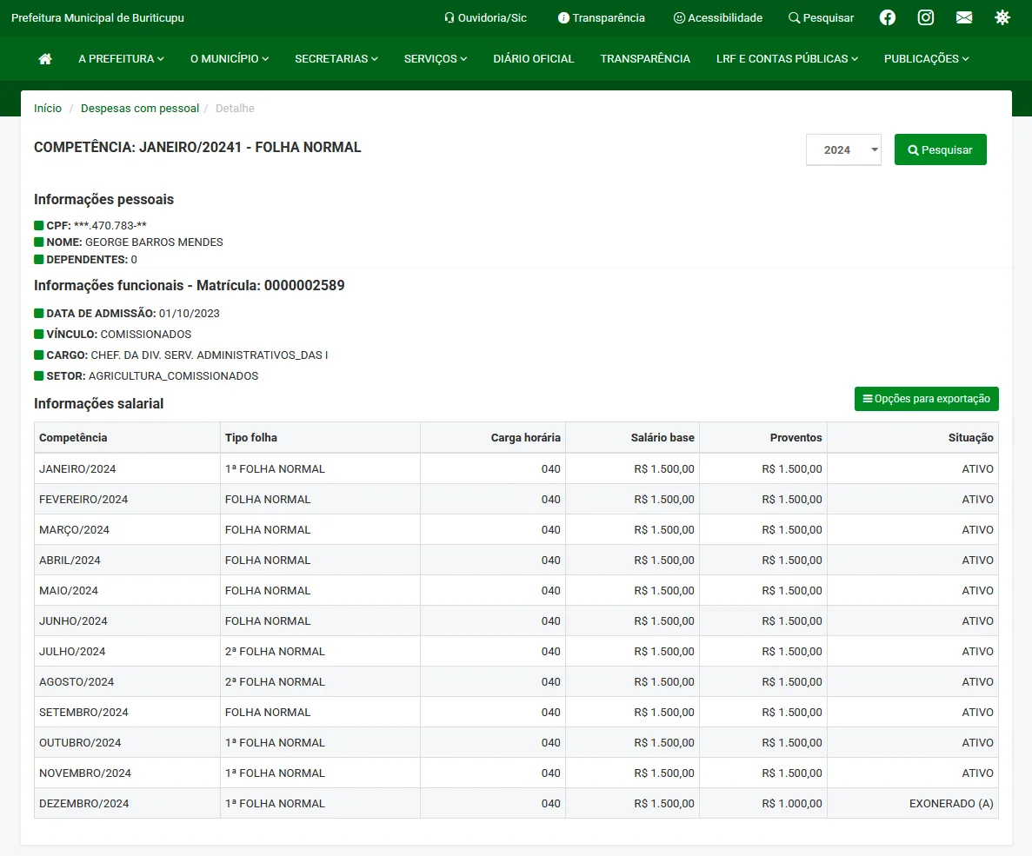The width and height of the screenshot is (1032, 856).
Task: Expand the A Prefeitura menu
Action: [121, 58]
